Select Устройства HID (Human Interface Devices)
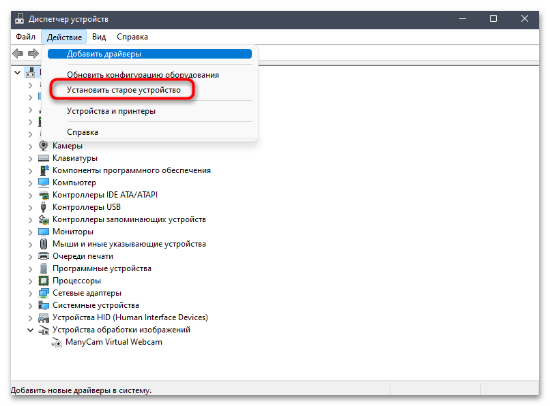 pyautogui.click(x=130, y=317)
